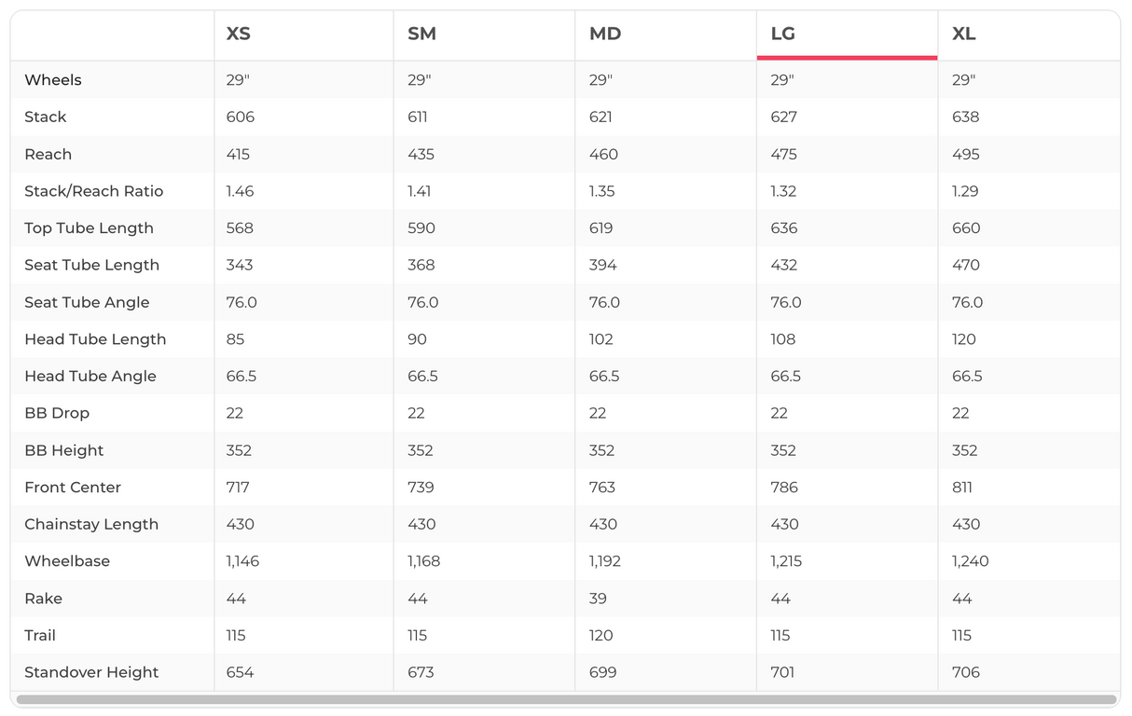Image resolution: width=1132 pixels, height=716 pixels.
Task: Click the Top Tube Length row label
Action: click(89, 228)
